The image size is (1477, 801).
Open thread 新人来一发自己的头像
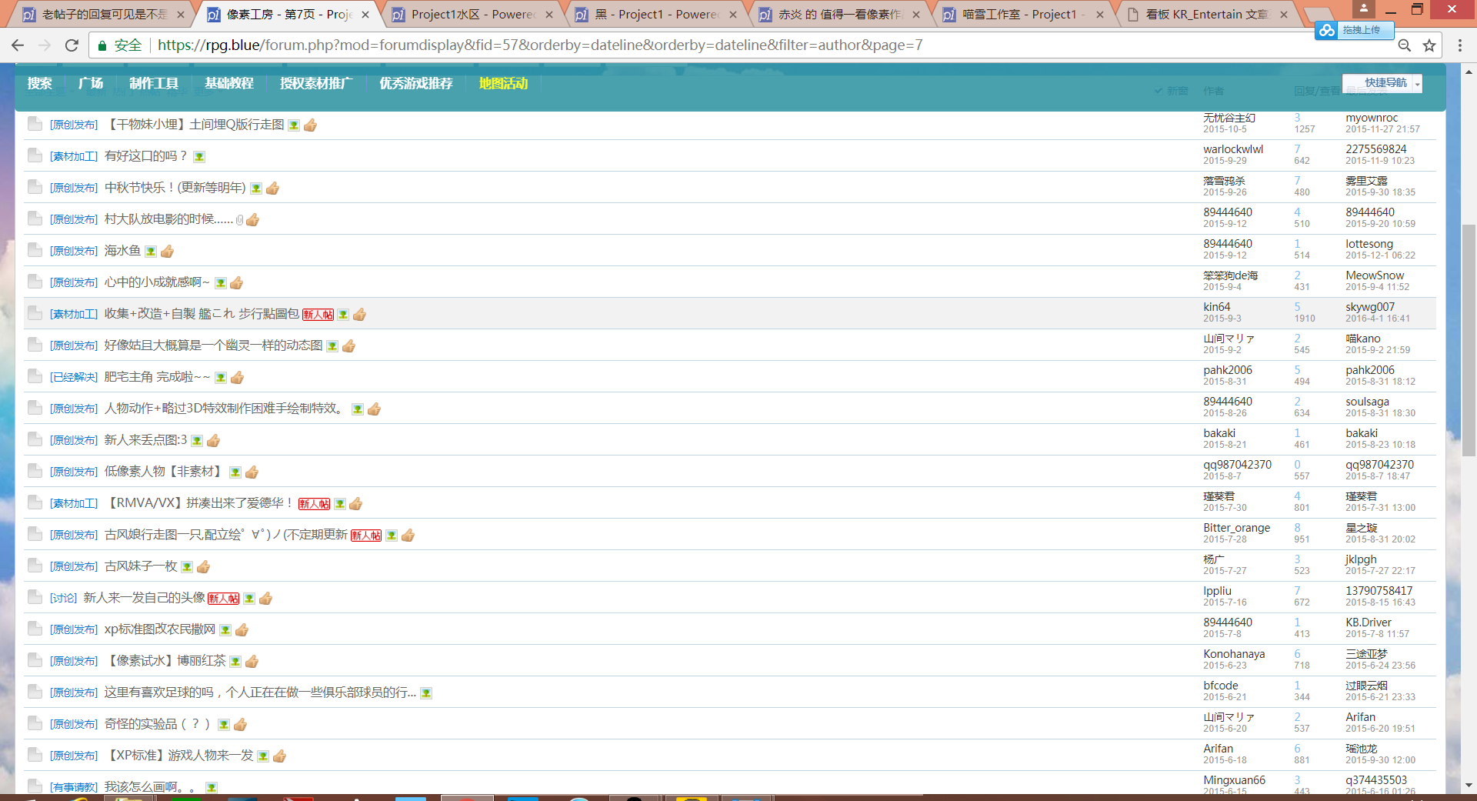coord(144,598)
